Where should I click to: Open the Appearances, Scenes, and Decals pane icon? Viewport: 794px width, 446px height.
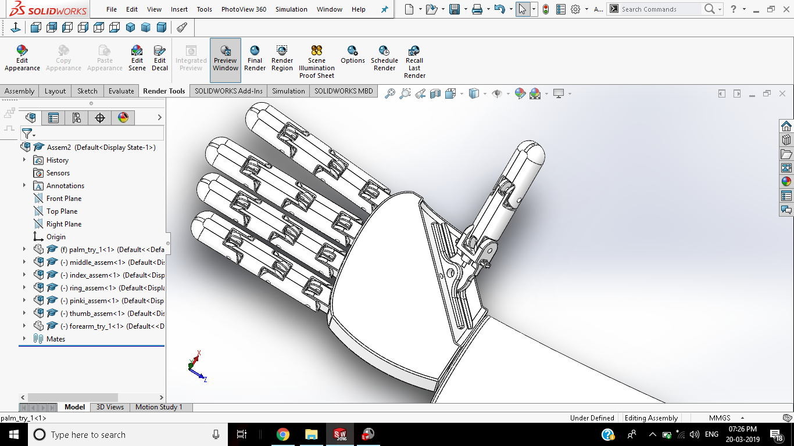pos(786,182)
